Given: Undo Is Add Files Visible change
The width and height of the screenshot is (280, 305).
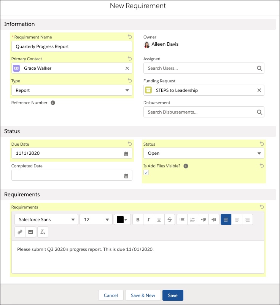Looking at the screenshot, I should [262, 165].
